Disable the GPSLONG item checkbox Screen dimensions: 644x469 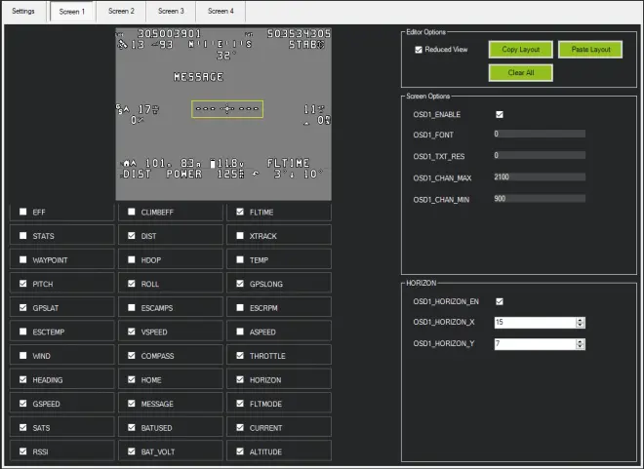click(240, 284)
